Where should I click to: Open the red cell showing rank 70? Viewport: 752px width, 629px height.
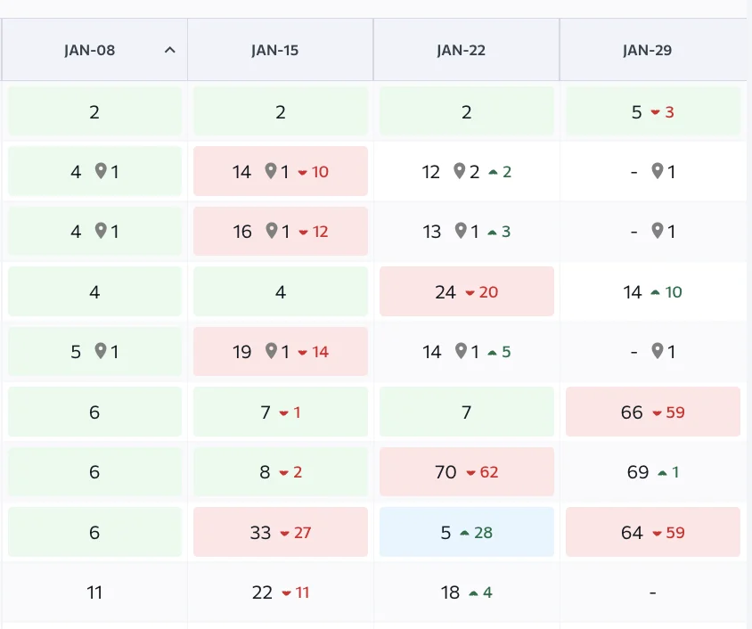pyautogui.click(x=466, y=472)
